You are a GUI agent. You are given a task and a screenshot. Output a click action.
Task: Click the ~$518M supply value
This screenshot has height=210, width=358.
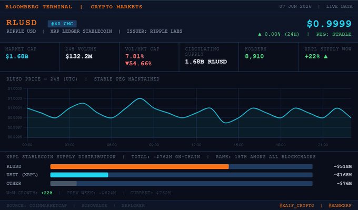click(343, 166)
